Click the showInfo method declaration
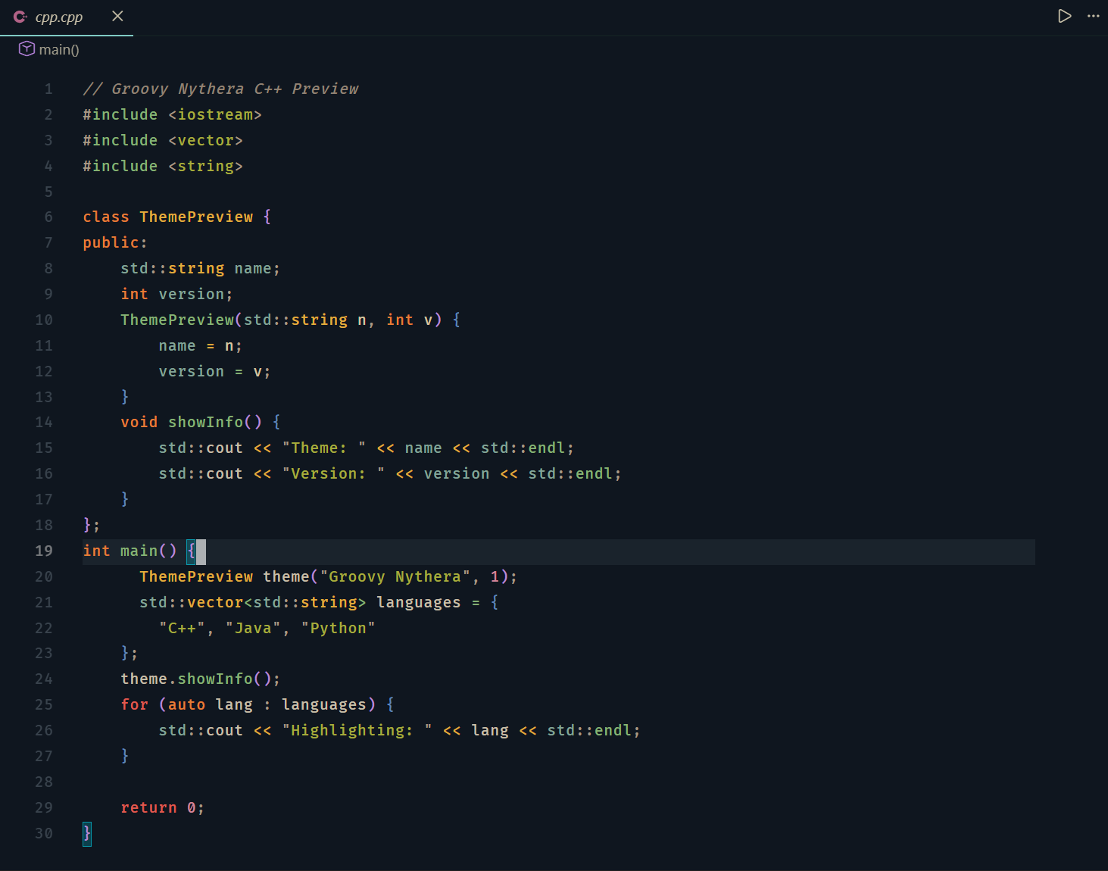The width and height of the screenshot is (1108, 871). (x=205, y=422)
